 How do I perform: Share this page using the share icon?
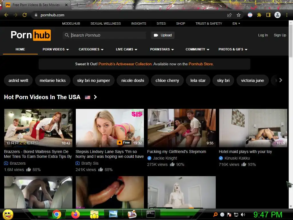pyautogui.click(x=229, y=15)
